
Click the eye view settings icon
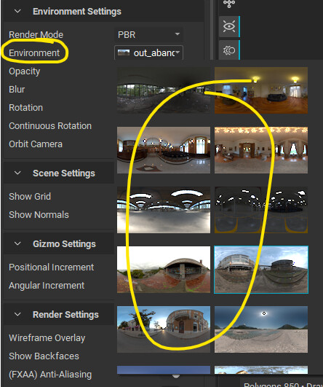tap(229, 26)
